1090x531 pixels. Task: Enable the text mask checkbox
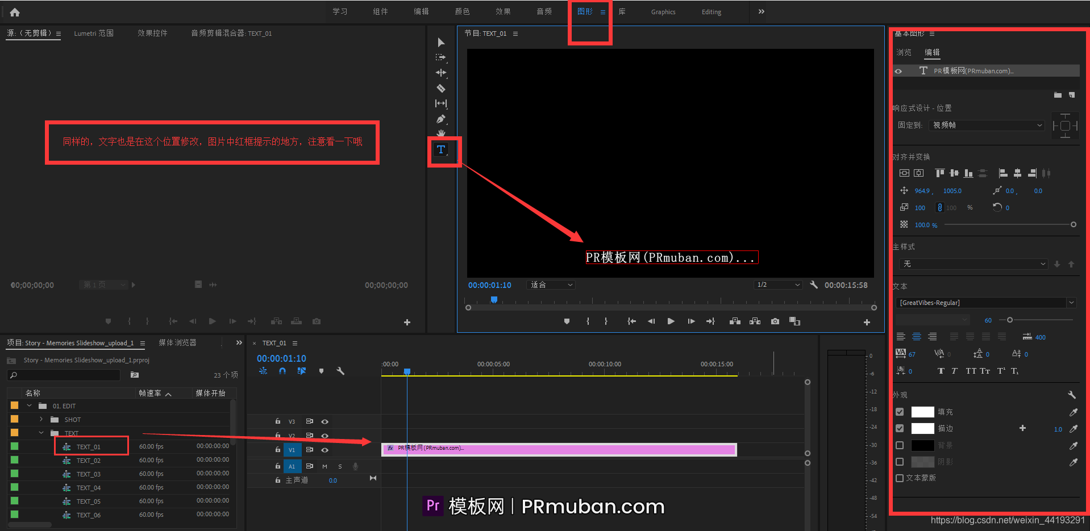click(x=900, y=478)
